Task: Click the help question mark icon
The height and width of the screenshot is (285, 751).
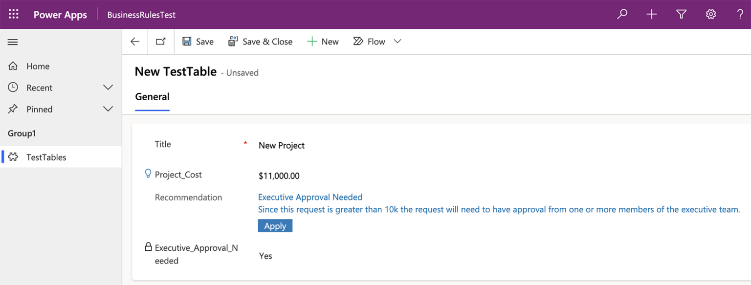Action: click(x=740, y=14)
